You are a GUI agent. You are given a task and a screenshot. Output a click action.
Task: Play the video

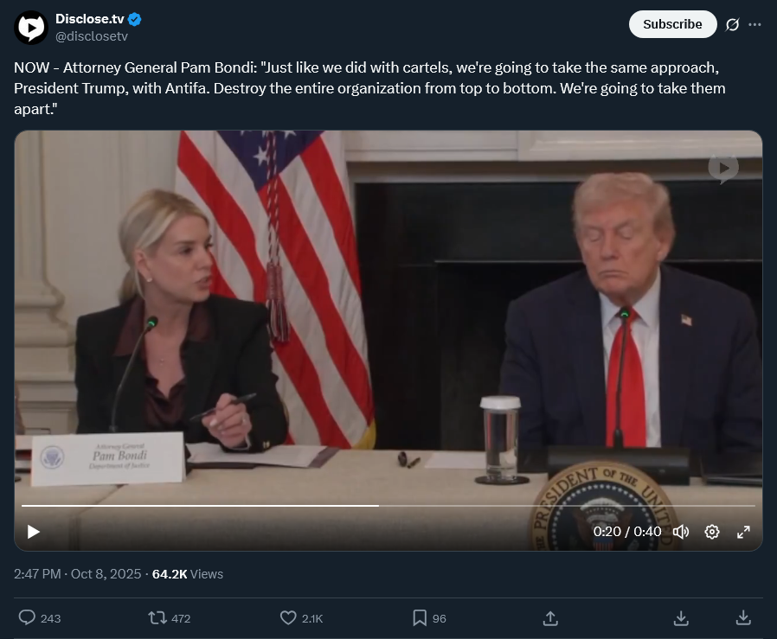[34, 532]
